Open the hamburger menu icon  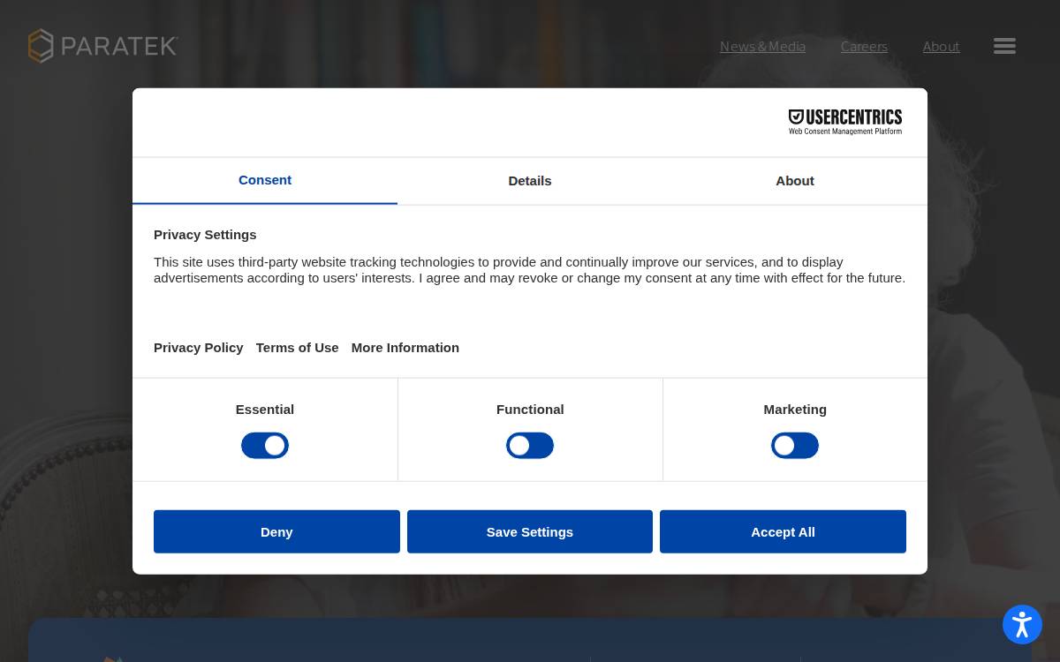click(x=1004, y=46)
